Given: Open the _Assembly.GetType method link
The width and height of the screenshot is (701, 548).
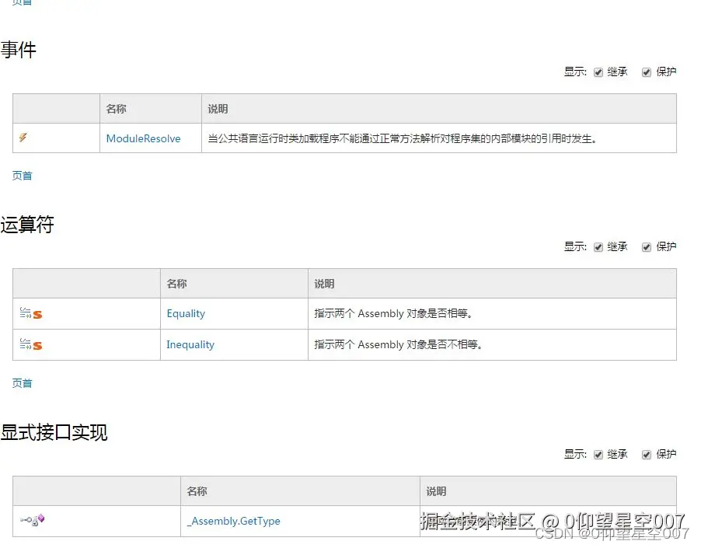Looking at the screenshot, I should [233, 522].
